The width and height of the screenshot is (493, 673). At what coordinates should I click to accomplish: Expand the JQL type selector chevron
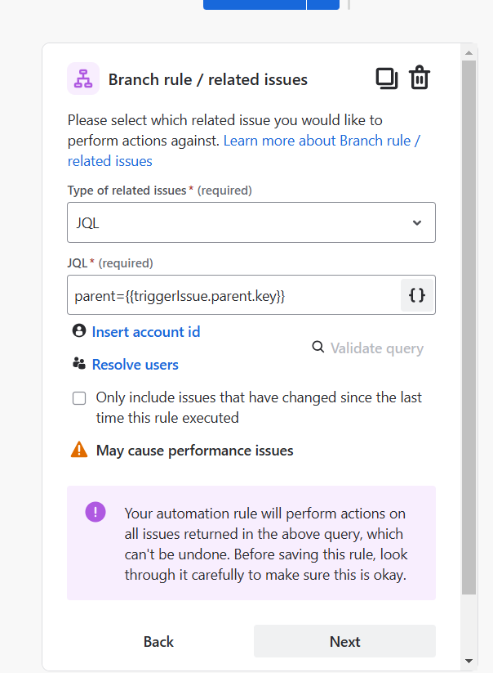click(416, 222)
